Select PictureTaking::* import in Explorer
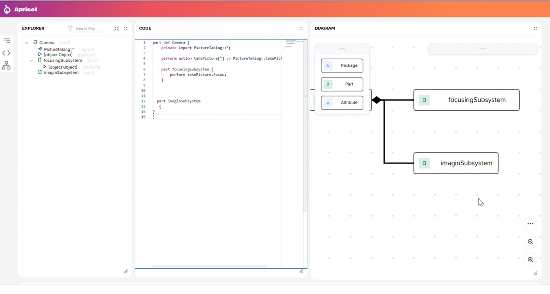 (59, 49)
